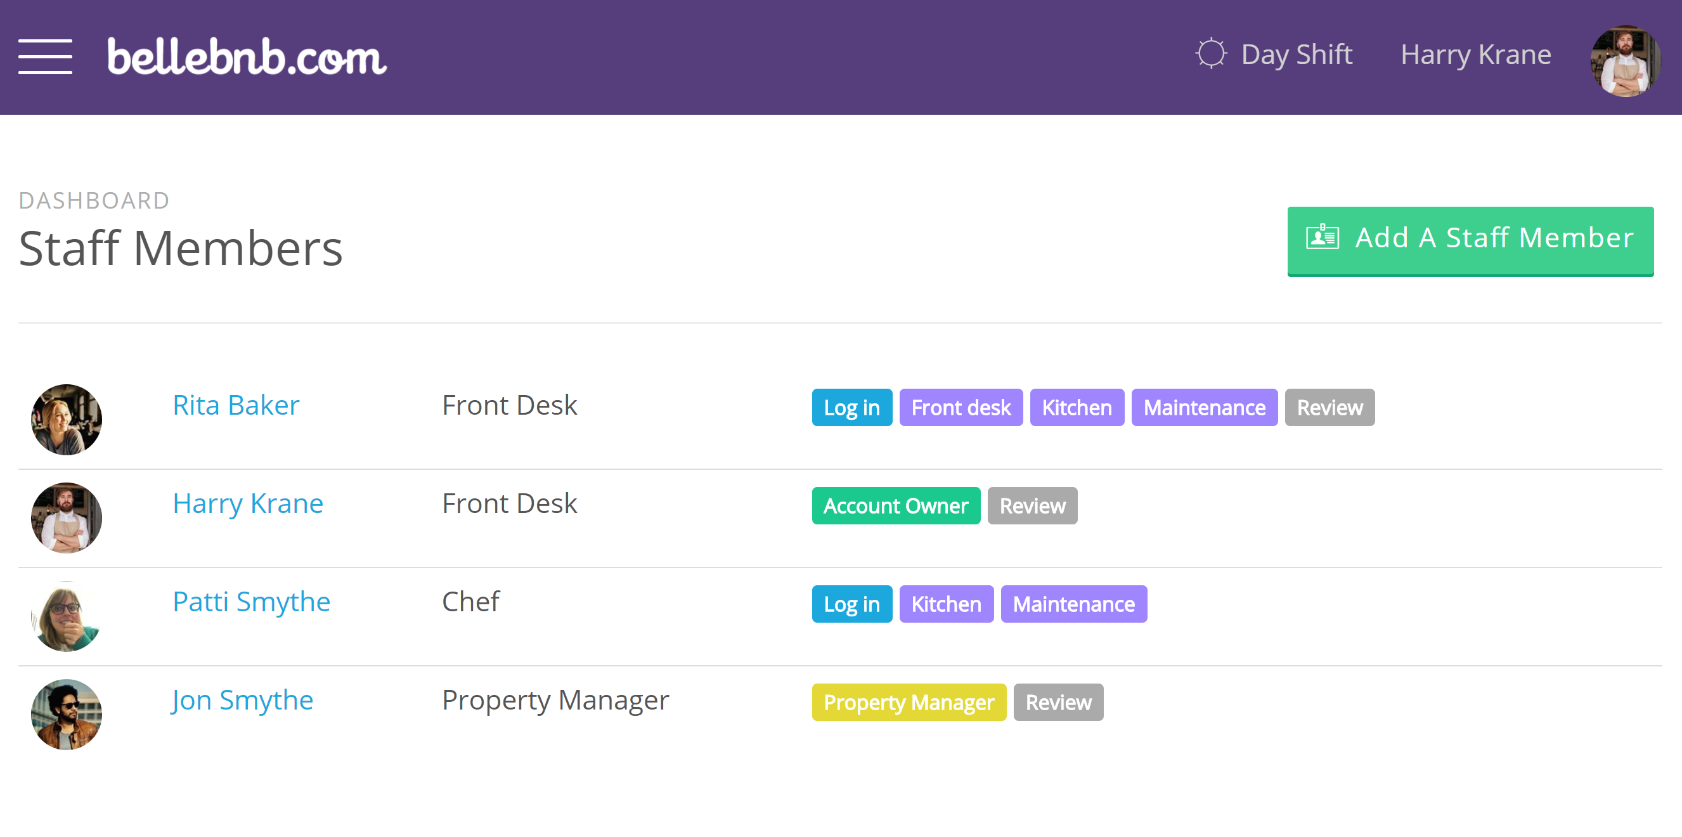Click the staff ID card icon
The width and height of the screenshot is (1682, 837).
pos(1323,237)
